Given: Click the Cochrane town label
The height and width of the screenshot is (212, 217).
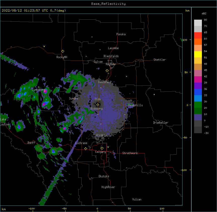Looking at the screenshot, I should 81,143.
